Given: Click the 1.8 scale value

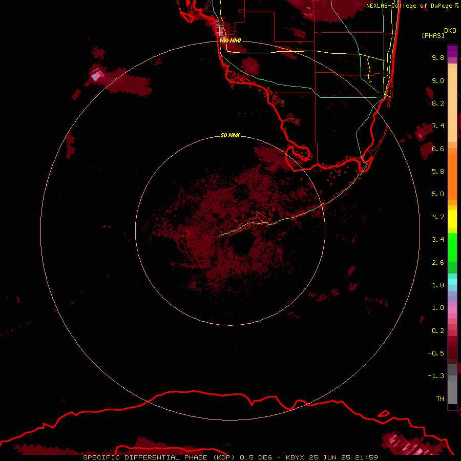Looking at the screenshot, I should point(438,285).
